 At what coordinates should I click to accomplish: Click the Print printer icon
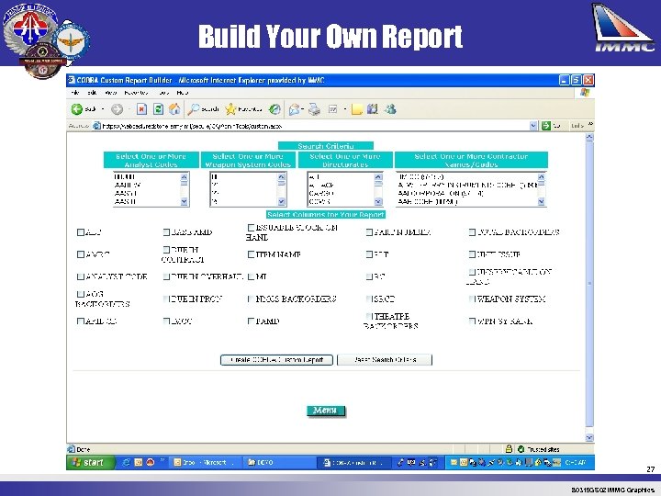(314, 109)
